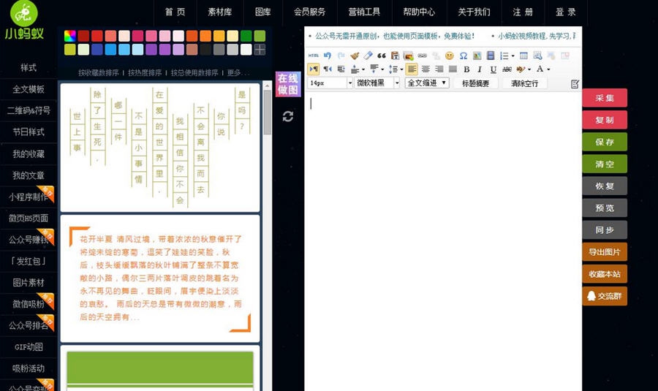This screenshot has width=658, height=391.
Task: Click the vertical Chinese poem template thumbnail
Action: pyautogui.click(x=160, y=147)
